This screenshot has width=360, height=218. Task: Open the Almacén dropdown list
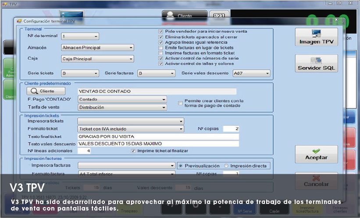pyautogui.click(x=97, y=47)
